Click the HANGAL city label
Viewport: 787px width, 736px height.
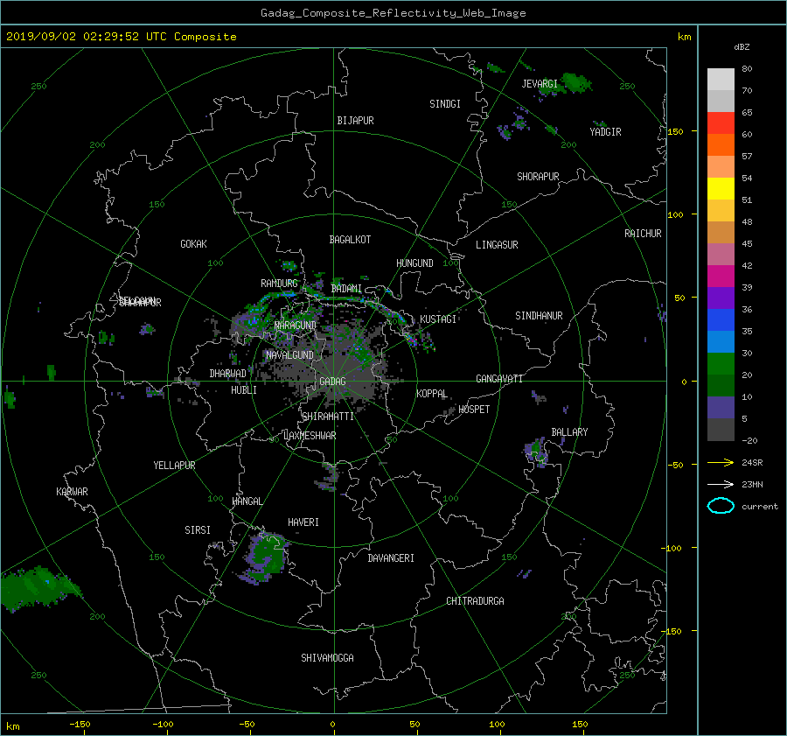(247, 501)
